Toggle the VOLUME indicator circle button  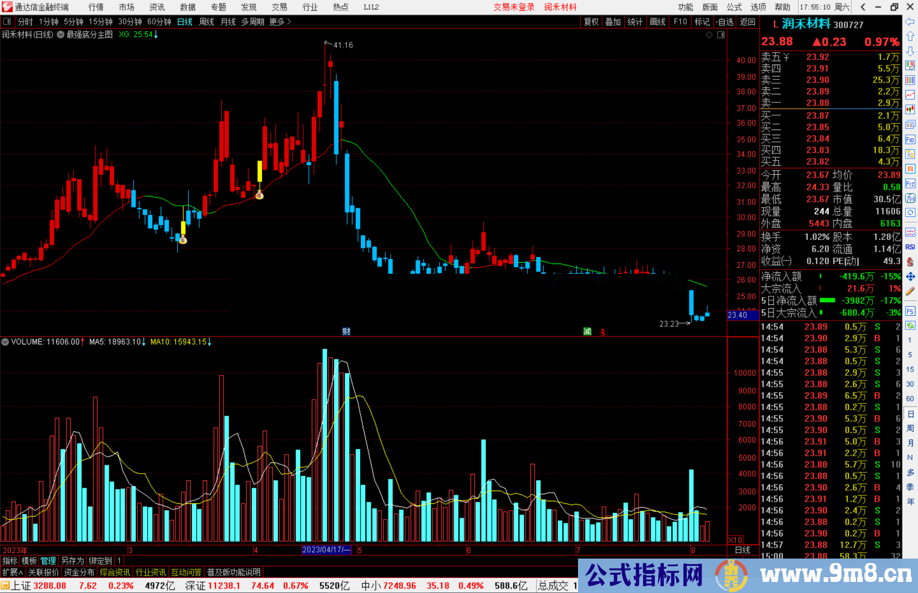pos(5,342)
